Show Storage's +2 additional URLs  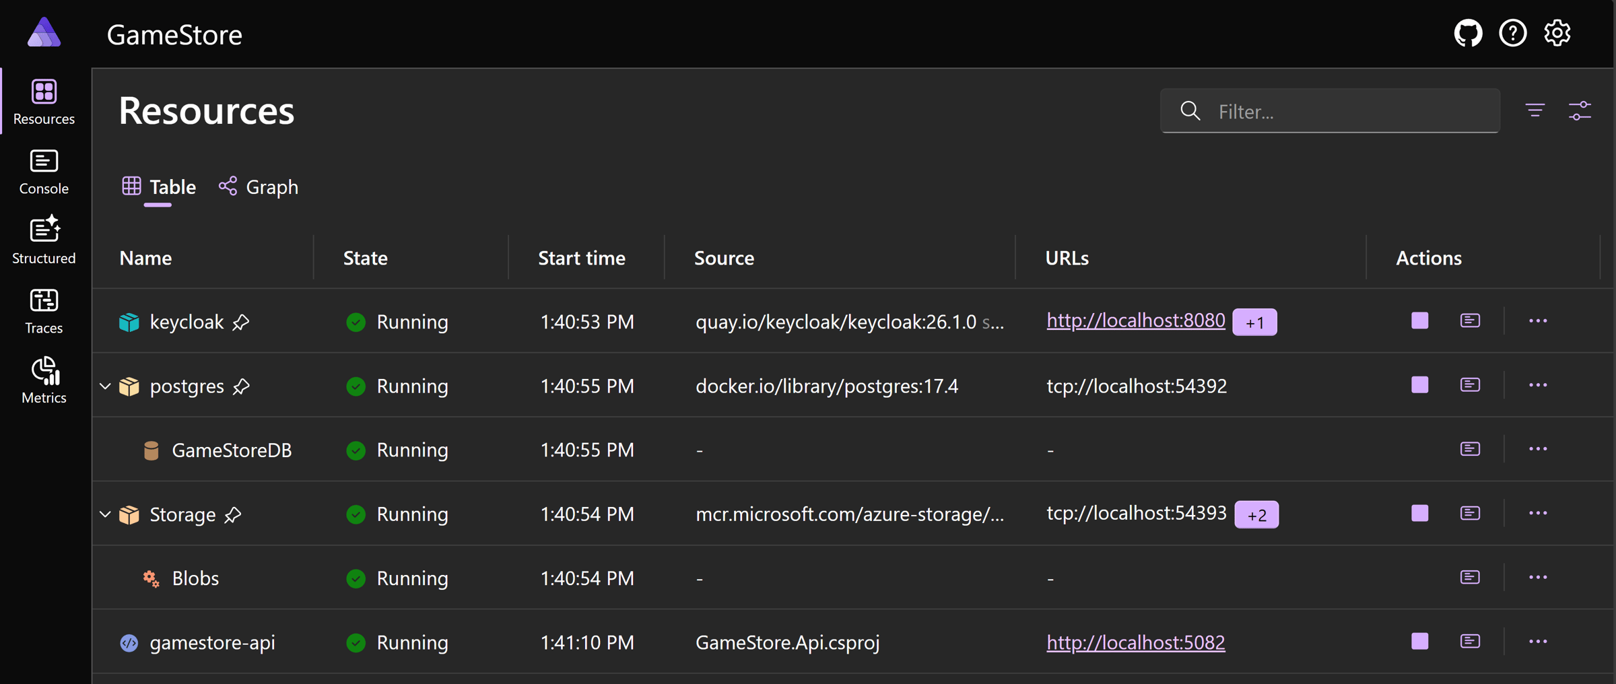[1256, 515]
